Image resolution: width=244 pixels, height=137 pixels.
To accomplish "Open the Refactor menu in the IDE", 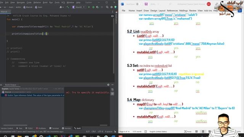I will pos(37,3).
